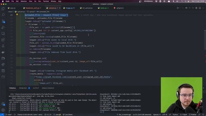Open the Help menu
Viewport: 206px width, 116px height.
click(60, 1)
